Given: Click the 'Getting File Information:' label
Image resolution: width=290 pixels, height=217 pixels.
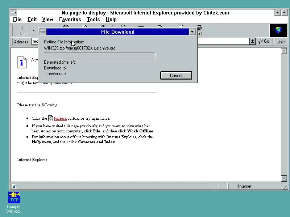Looking at the screenshot, I should [x=64, y=42].
